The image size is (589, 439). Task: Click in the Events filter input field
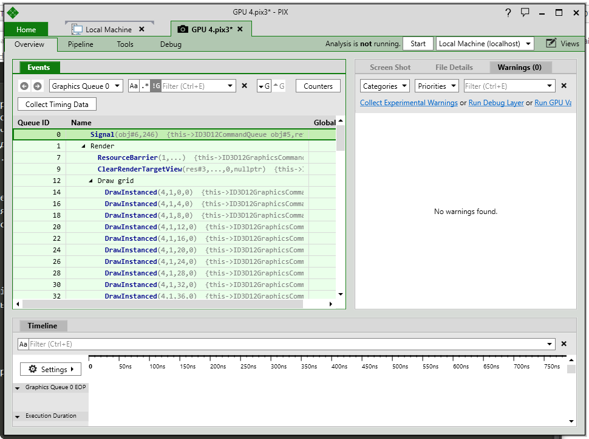tap(193, 86)
